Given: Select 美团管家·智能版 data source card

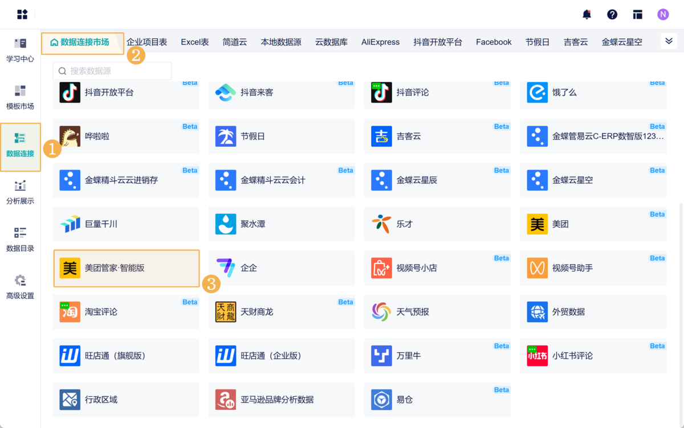Looking at the screenshot, I should click(x=127, y=268).
